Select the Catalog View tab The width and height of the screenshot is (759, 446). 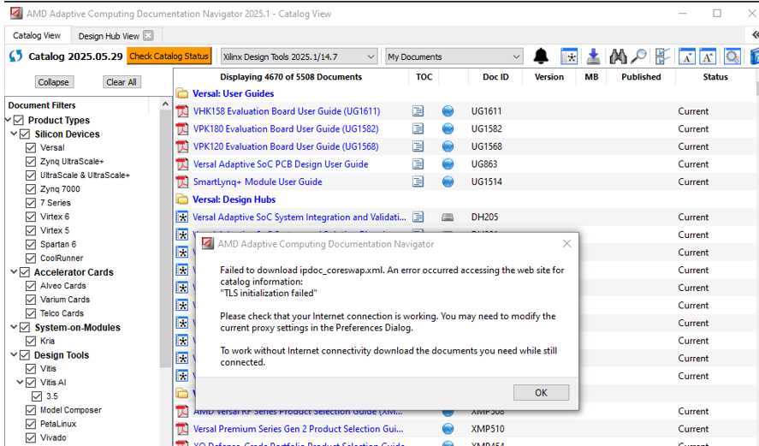tap(37, 36)
